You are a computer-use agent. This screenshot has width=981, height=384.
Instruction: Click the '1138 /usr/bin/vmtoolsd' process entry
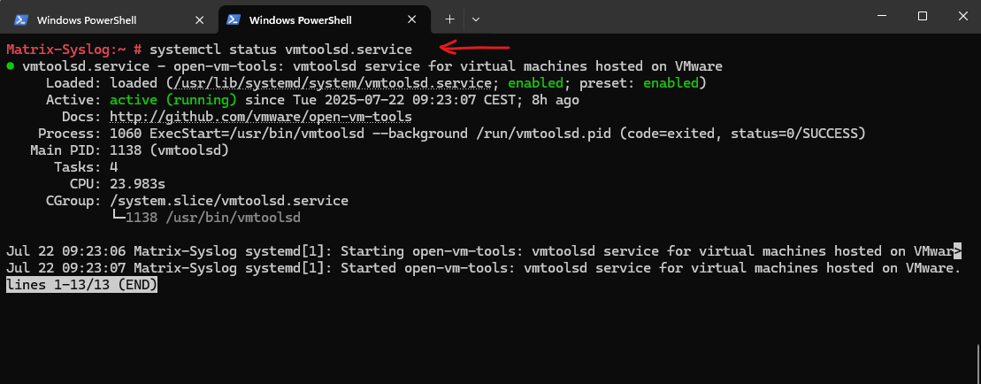212,218
